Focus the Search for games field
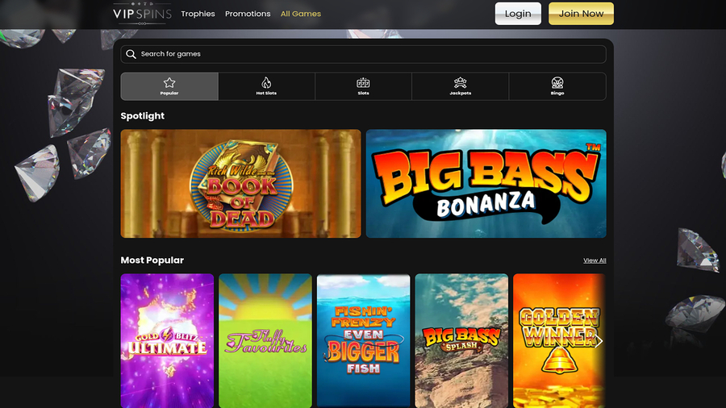Image resolution: width=726 pixels, height=408 pixels. (x=364, y=54)
